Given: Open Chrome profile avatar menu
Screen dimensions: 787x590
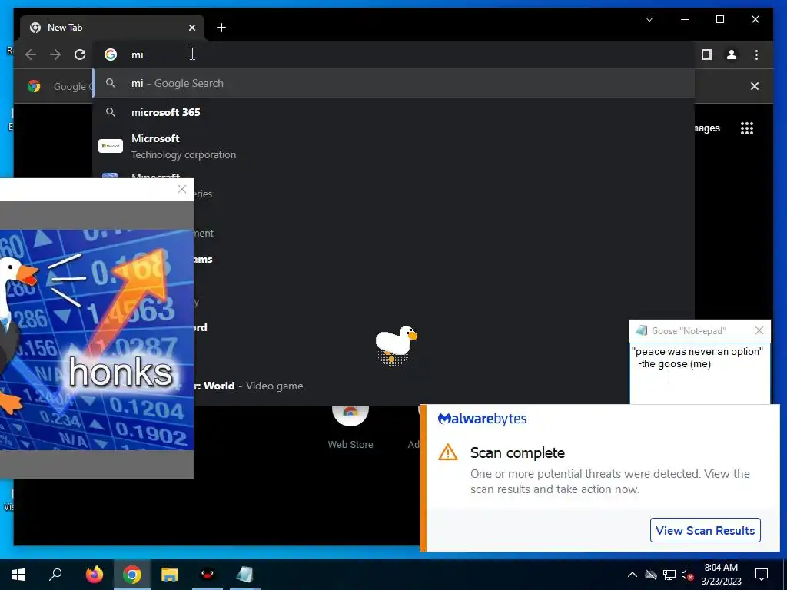Looking at the screenshot, I should pos(732,55).
